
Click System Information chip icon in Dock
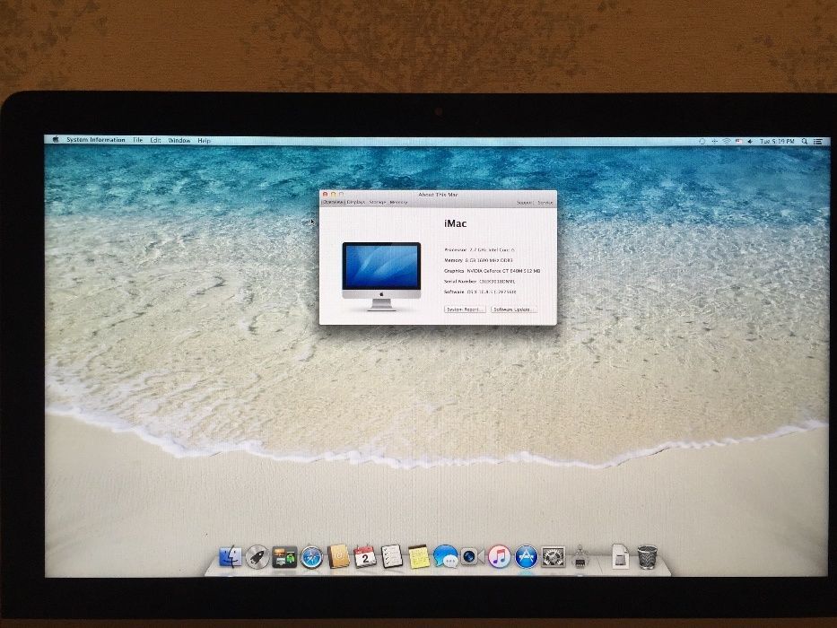580,556
